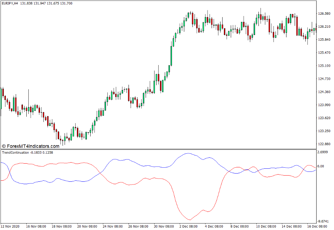Click the 24 Nov 08:00 axis label
334x230 pixels.
coord(113,226)
